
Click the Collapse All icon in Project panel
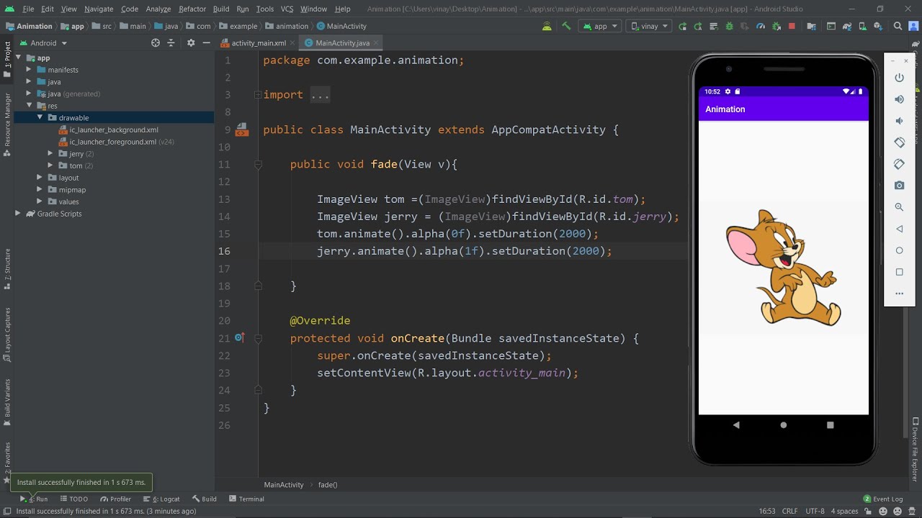(171, 43)
